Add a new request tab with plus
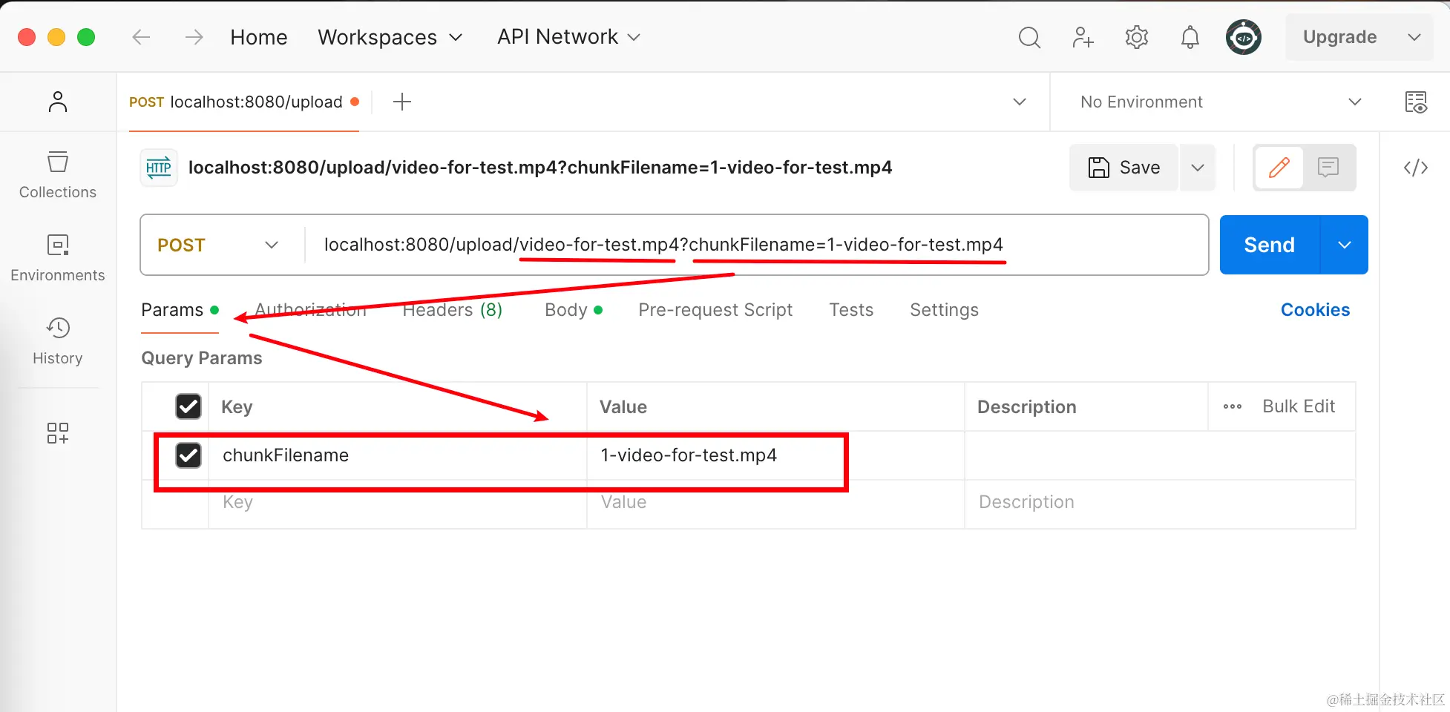Viewport: 1450px width, 712px height. (x=402, y=102)
